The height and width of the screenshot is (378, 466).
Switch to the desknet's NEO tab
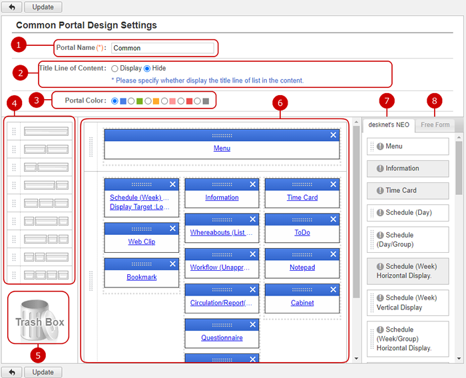(388, 125)
